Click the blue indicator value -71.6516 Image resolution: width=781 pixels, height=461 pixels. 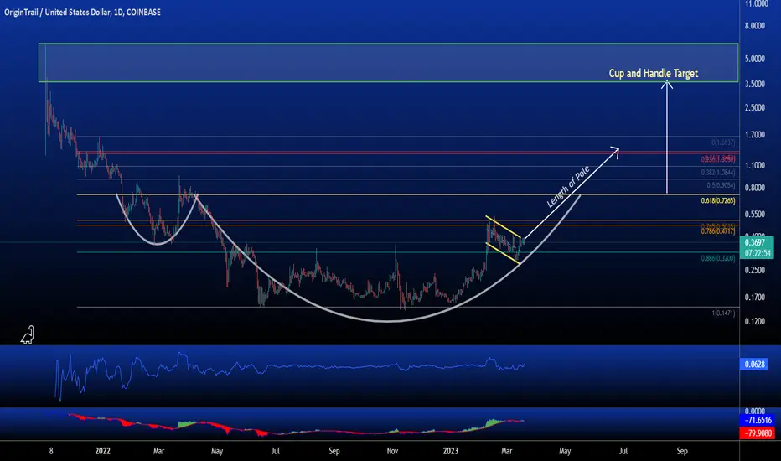758,420
